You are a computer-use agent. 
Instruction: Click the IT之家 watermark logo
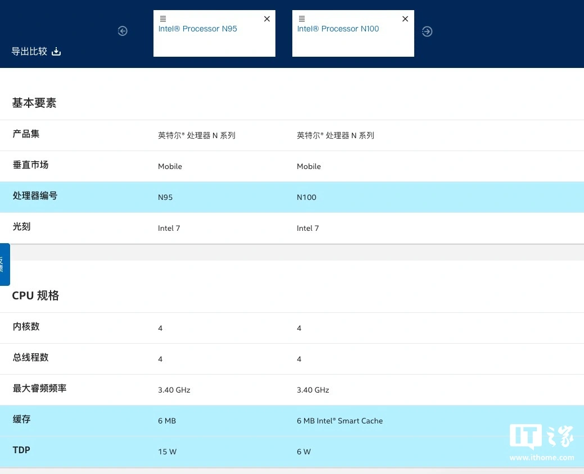(x=542, y=442)
